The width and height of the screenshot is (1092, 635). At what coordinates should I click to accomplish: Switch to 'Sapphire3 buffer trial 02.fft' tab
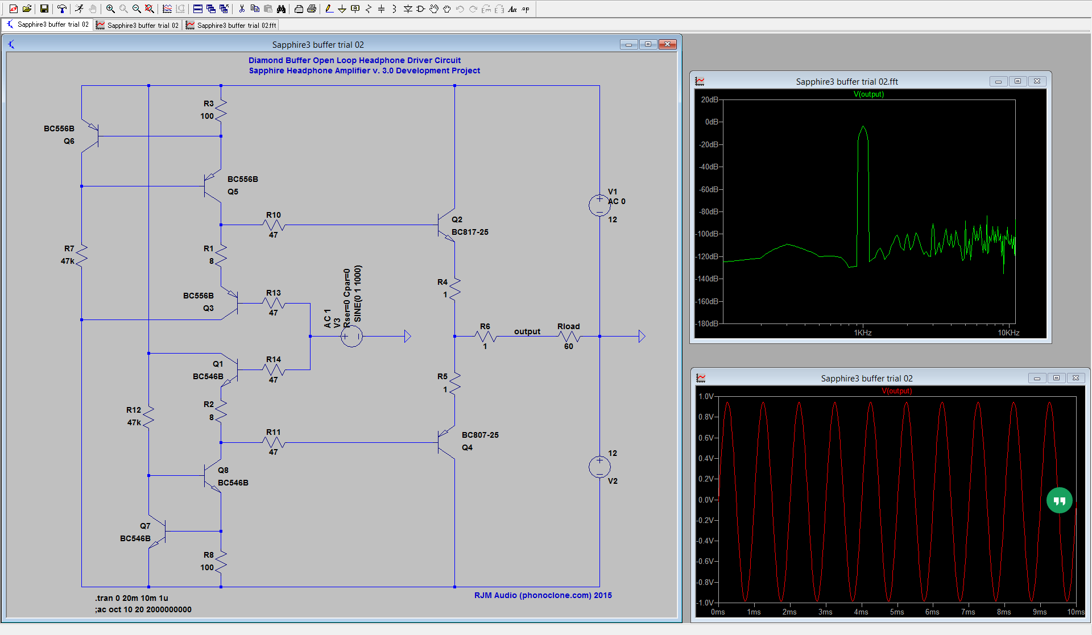point(231,25)
